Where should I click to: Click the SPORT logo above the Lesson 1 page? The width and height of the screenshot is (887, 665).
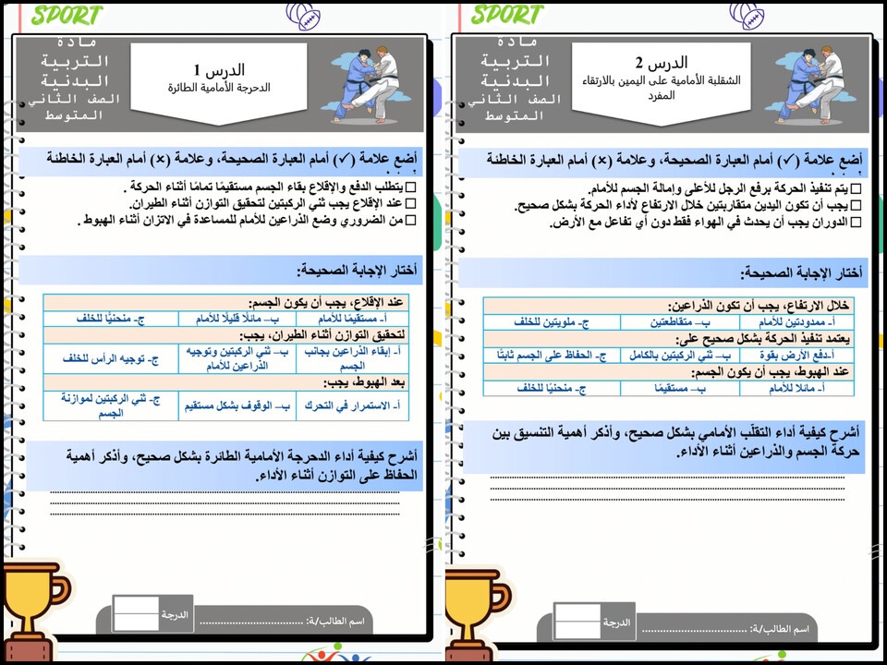(x=67, y=16)
